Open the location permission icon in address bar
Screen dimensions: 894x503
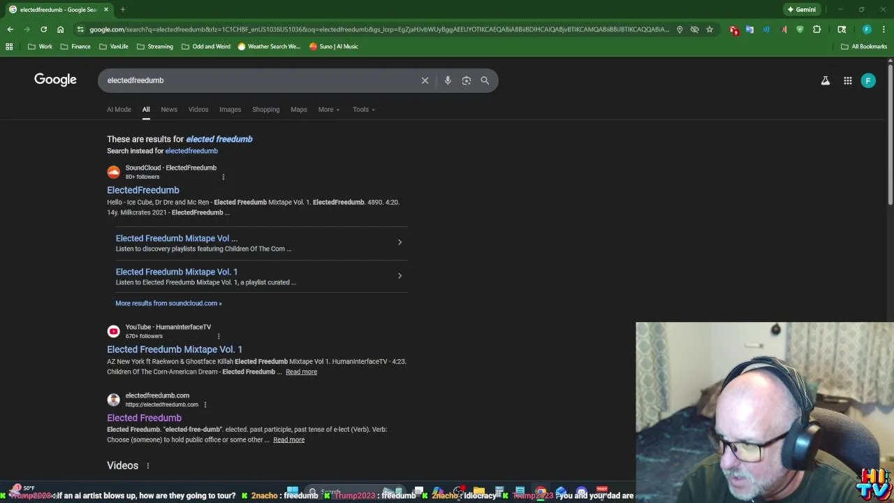click(680, 29)
